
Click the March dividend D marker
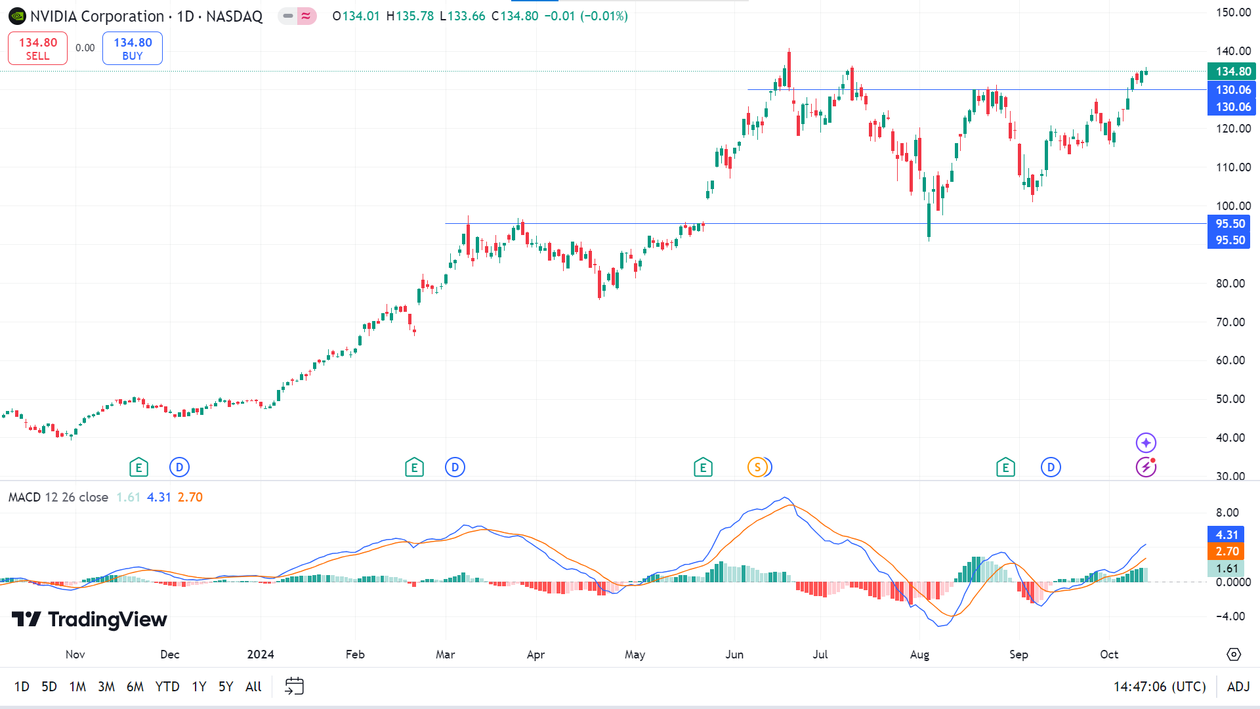(x=455, y=467)
